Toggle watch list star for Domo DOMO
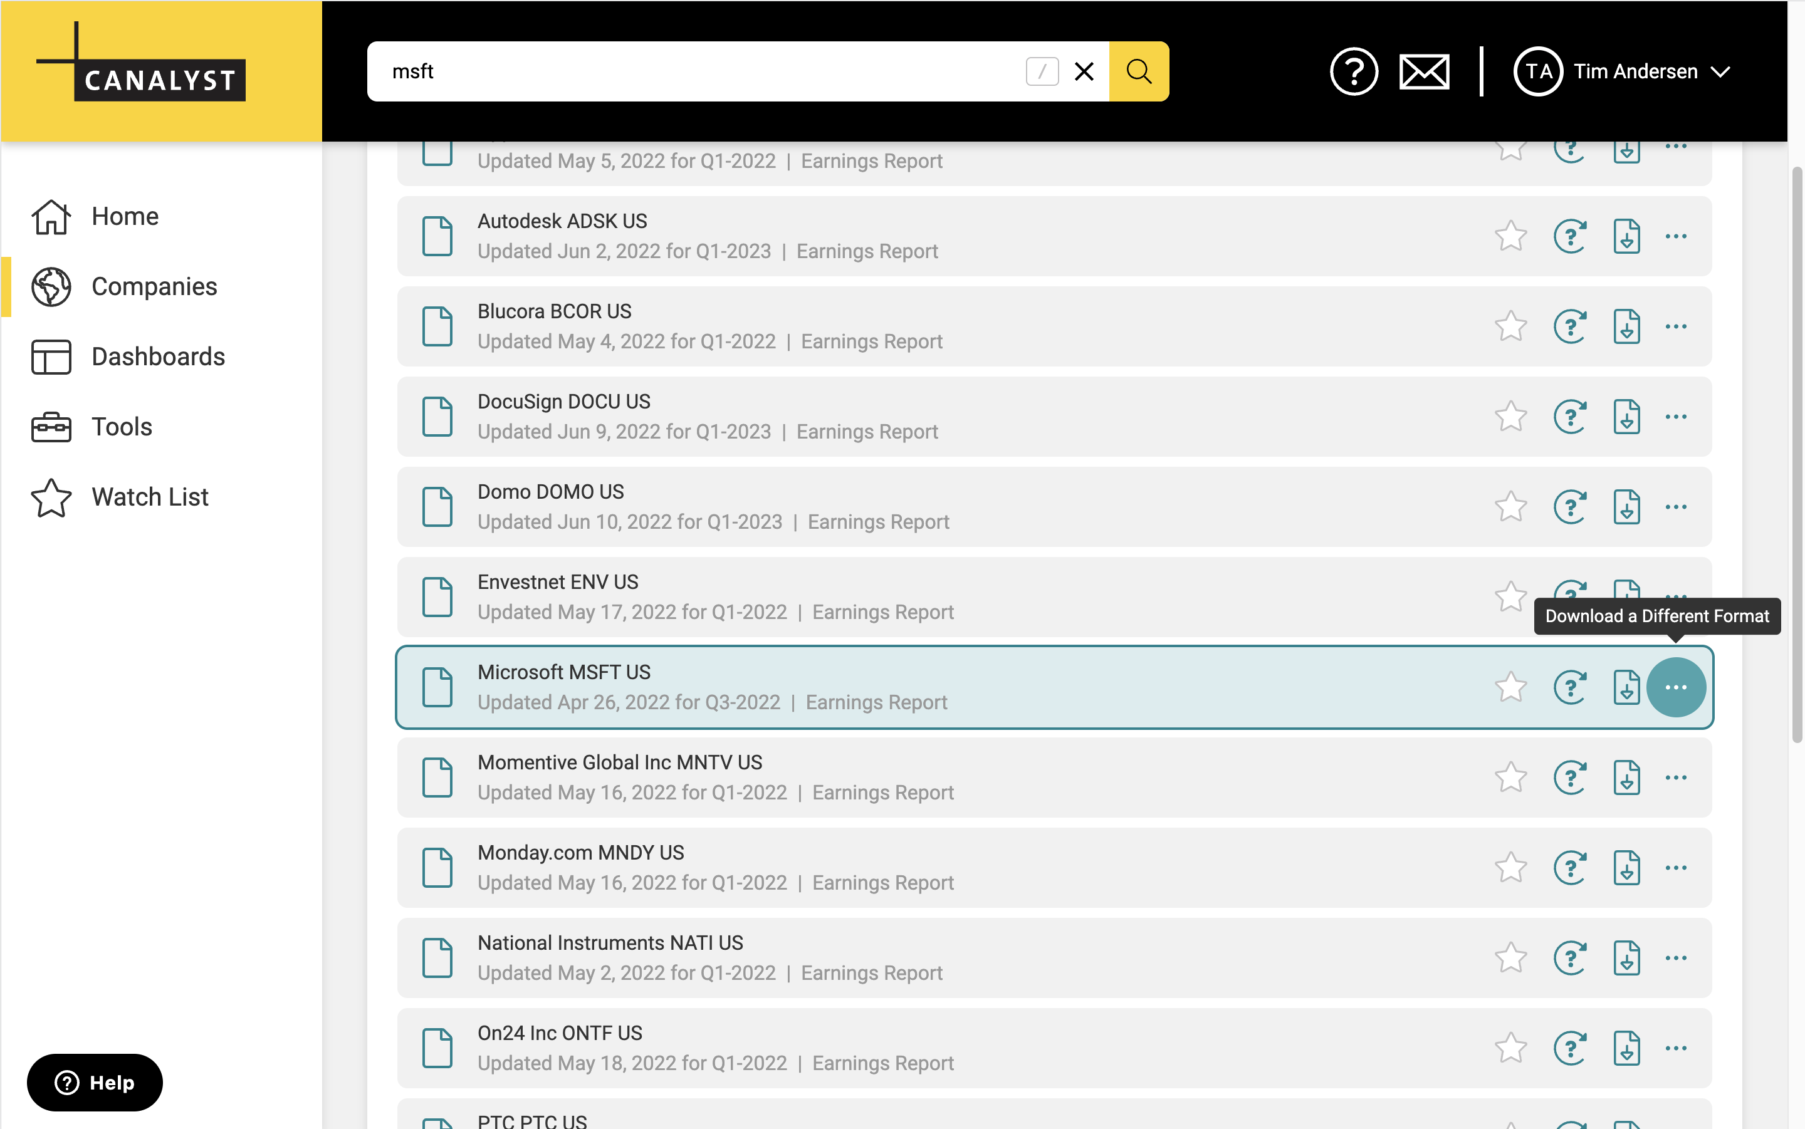The width and height of the screenshot is (1805, 1129). coord(1511,507)
